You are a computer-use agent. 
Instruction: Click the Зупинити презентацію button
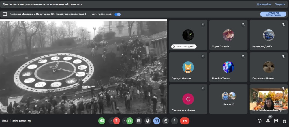tap(273, 14)
